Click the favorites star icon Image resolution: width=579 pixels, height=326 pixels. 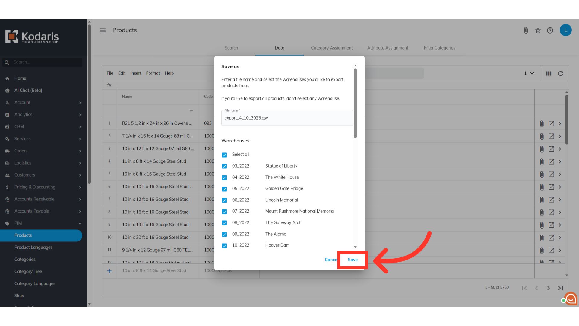[x=538, y=30]
